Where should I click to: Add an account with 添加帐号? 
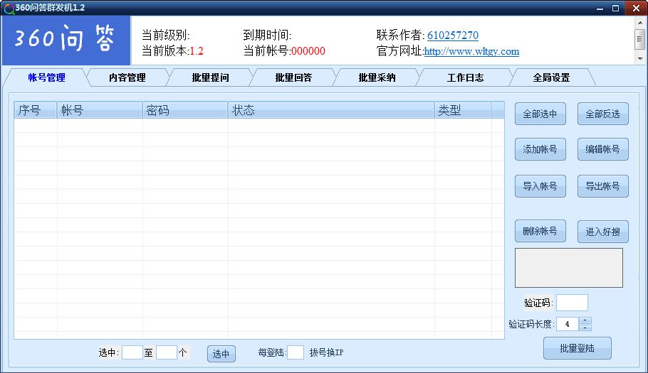(x=540, y=149)
